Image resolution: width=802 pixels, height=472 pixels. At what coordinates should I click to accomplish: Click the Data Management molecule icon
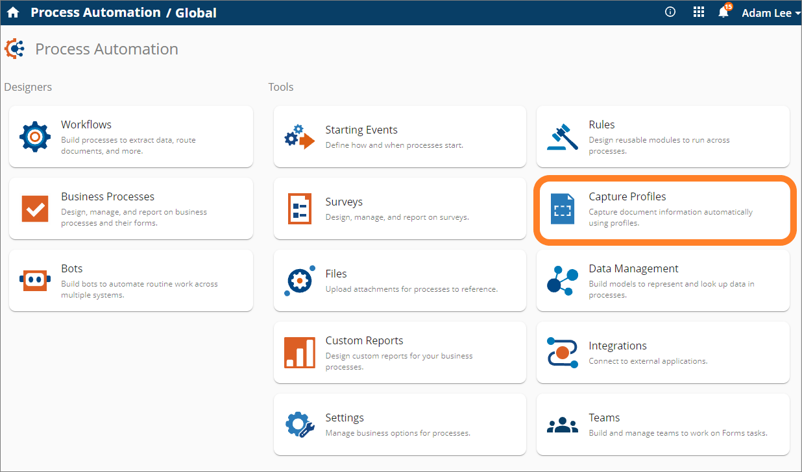[x=562, y=280]
